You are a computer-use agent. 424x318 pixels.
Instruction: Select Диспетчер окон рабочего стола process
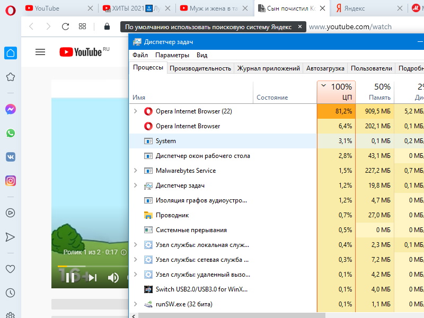tap(276, 156)
